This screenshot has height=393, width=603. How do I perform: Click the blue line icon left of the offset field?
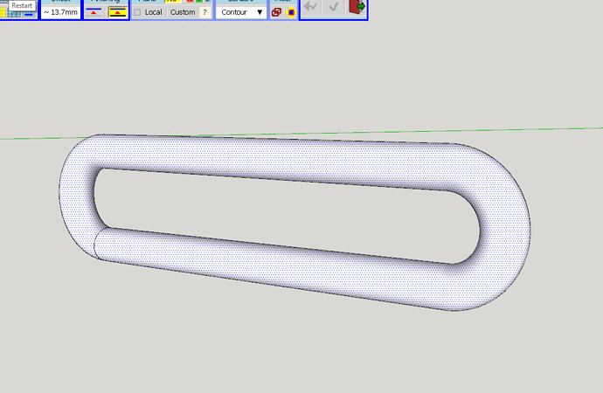[x=29, y=14]
